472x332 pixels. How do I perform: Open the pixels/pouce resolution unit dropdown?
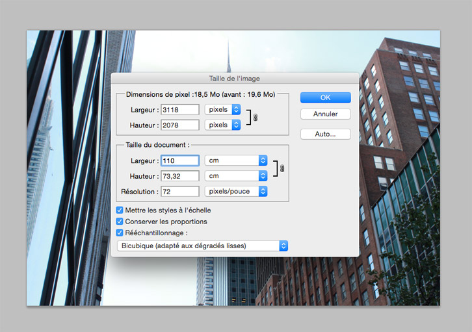[236, 191]
